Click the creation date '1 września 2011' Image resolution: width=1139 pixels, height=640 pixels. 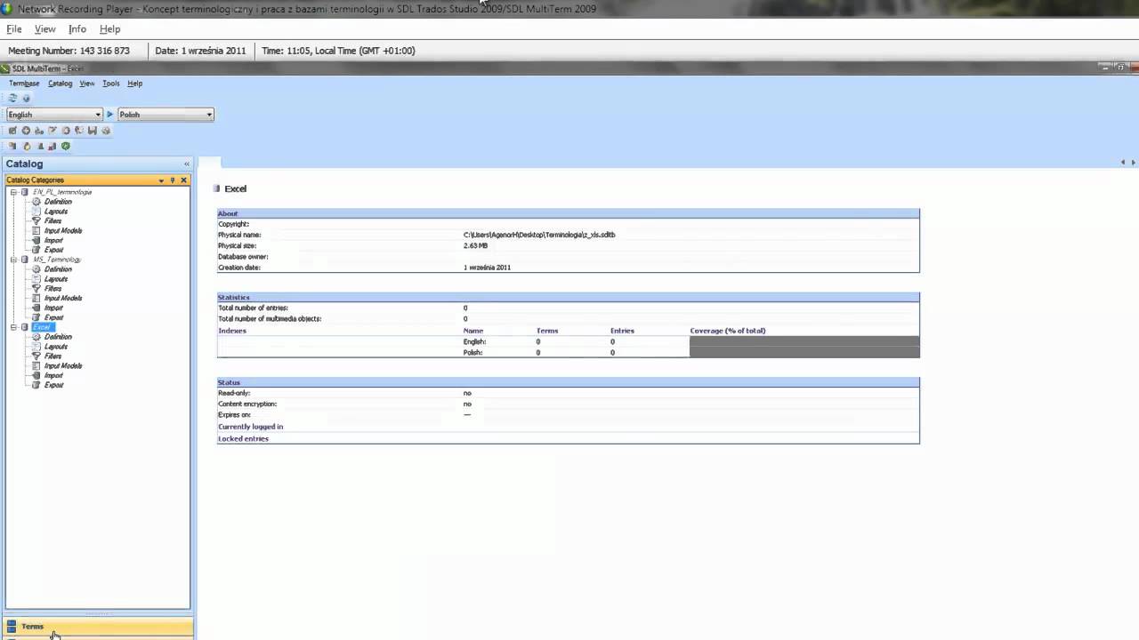(487, 268)
